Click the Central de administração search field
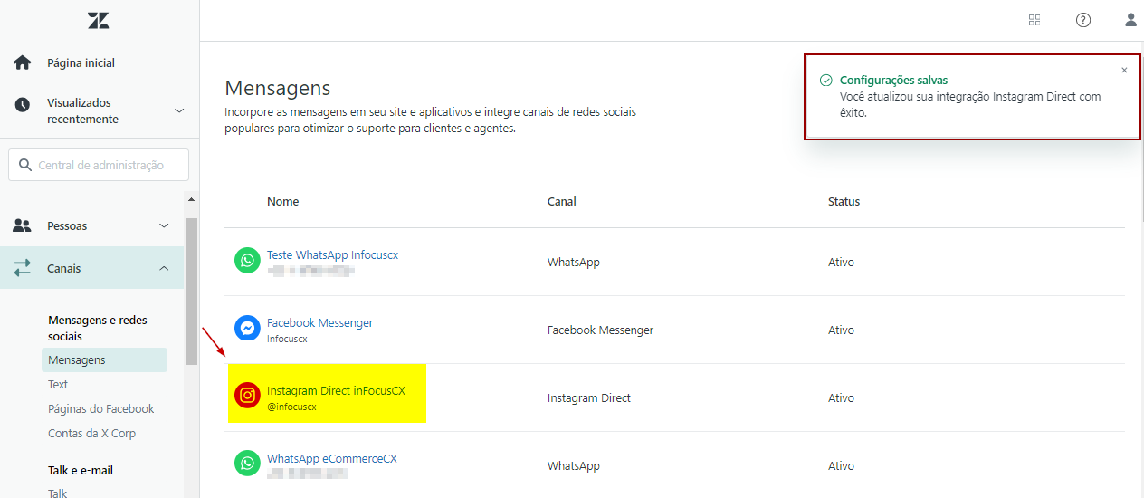 (x=100, y=165)
